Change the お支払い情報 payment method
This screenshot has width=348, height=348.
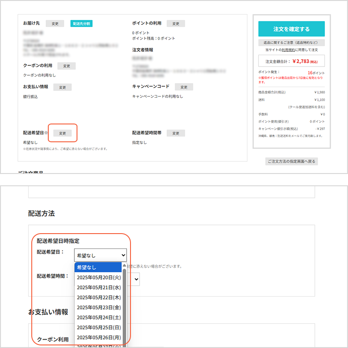coord(62,87)
